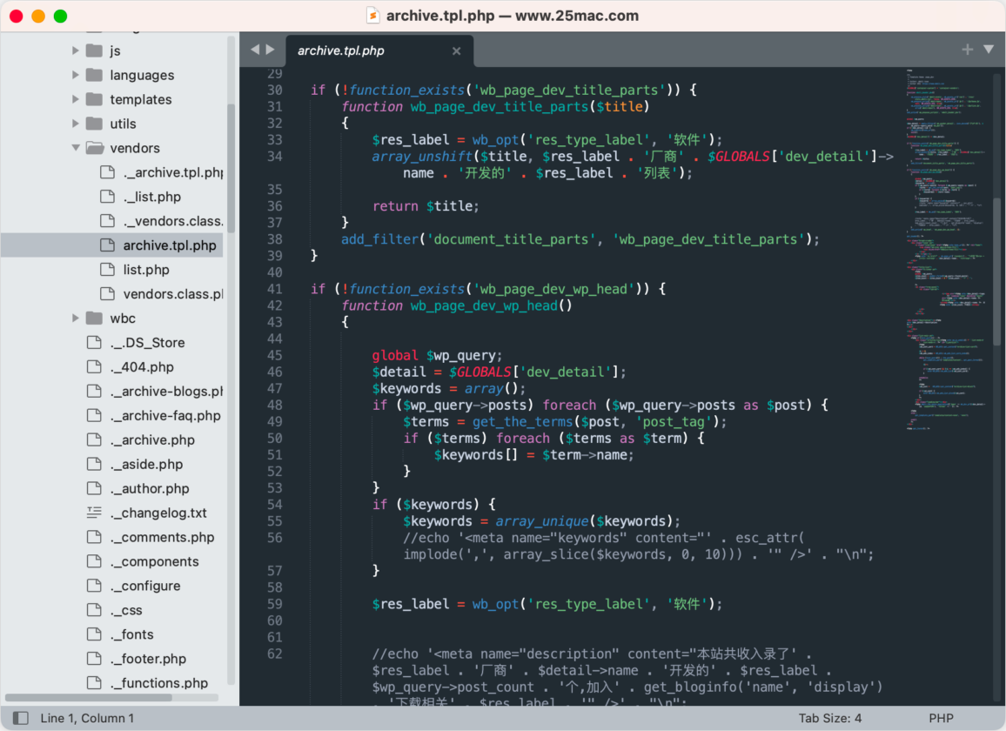Viewport: 1006px width, 731px height.
Task: Open ._.DS_Store file
Action: 147,343
